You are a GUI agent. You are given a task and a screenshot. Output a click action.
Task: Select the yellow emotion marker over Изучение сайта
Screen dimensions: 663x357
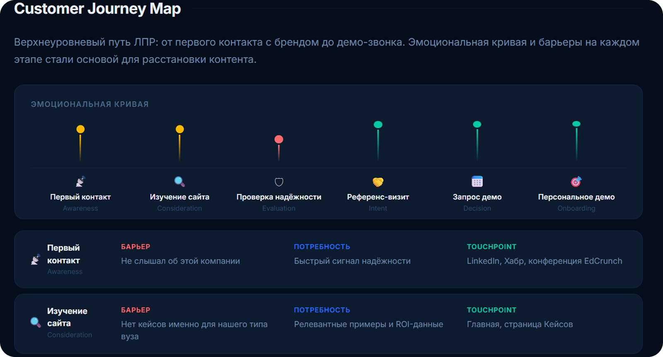coord(179,129)
